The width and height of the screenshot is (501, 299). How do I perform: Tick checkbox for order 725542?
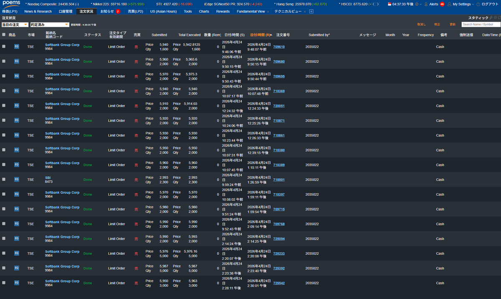(4, 283)
